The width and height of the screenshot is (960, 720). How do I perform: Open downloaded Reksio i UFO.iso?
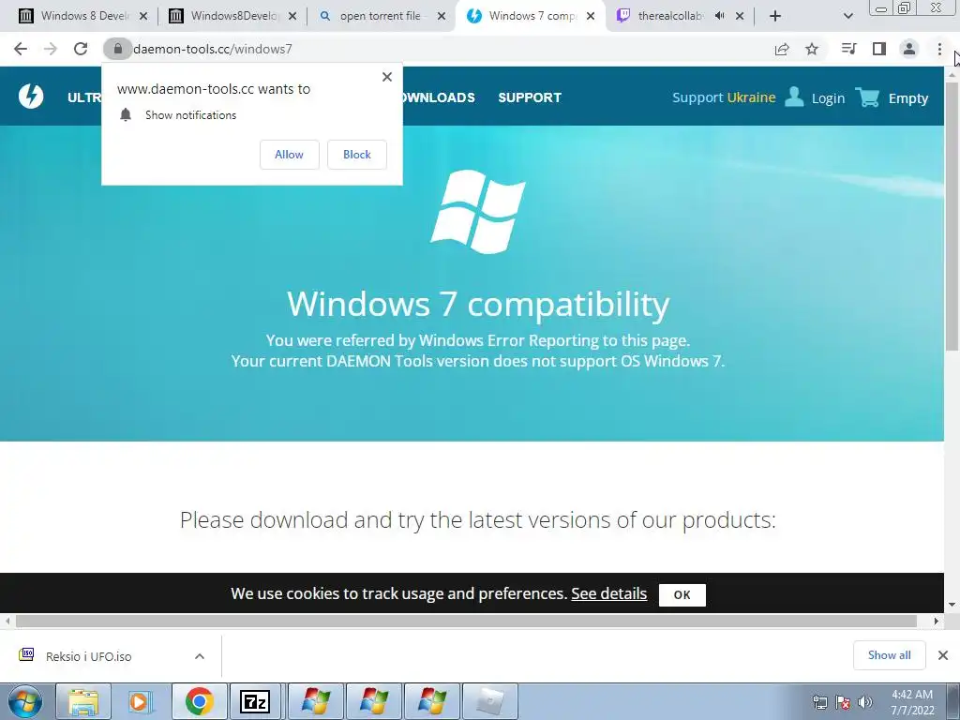pos(89,656)
